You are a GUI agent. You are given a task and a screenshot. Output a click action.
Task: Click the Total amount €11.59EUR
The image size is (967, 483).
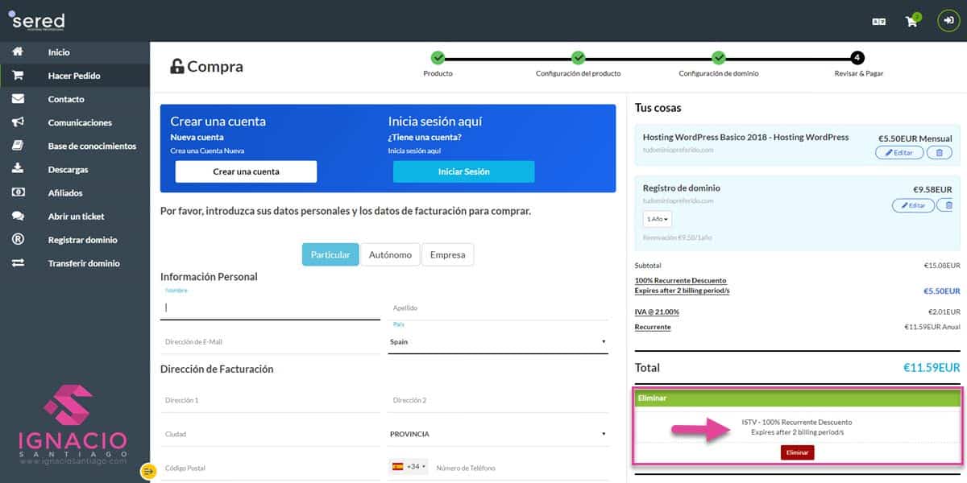click(932, 367)
